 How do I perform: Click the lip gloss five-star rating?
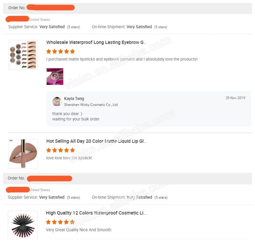click(x=61, y=150)
